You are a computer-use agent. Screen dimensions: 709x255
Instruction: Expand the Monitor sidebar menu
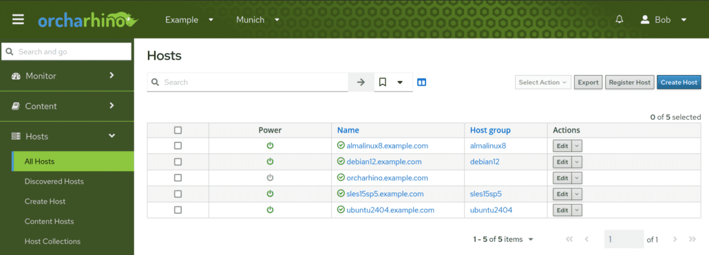coord(67,76)
